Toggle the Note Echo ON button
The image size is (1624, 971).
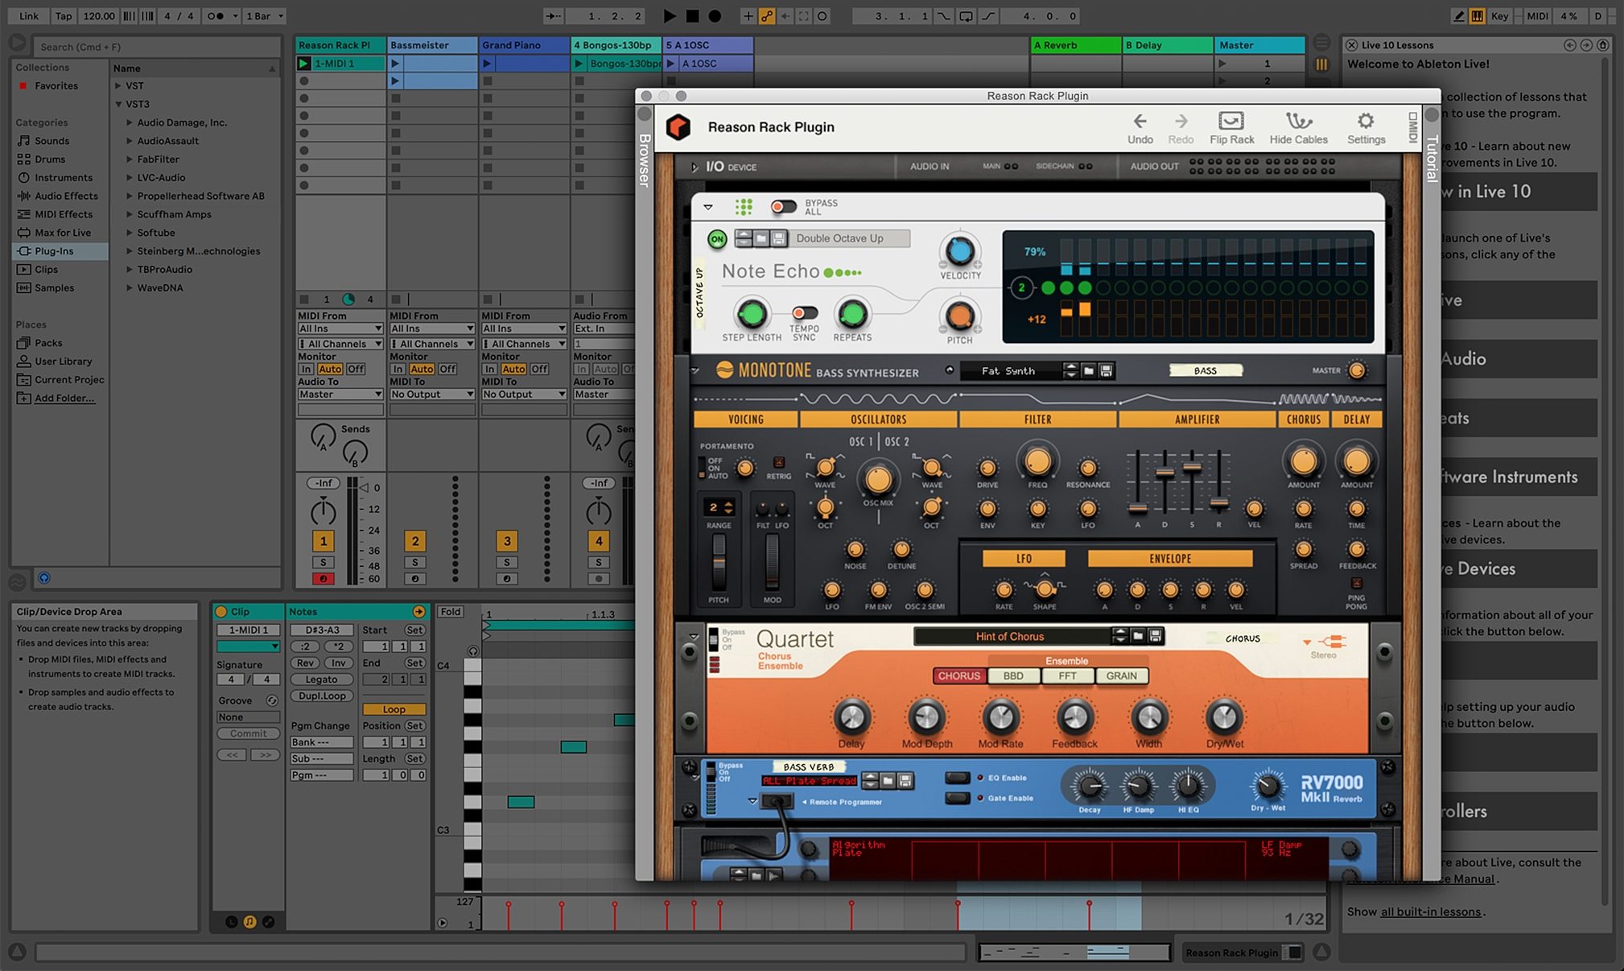716,239
